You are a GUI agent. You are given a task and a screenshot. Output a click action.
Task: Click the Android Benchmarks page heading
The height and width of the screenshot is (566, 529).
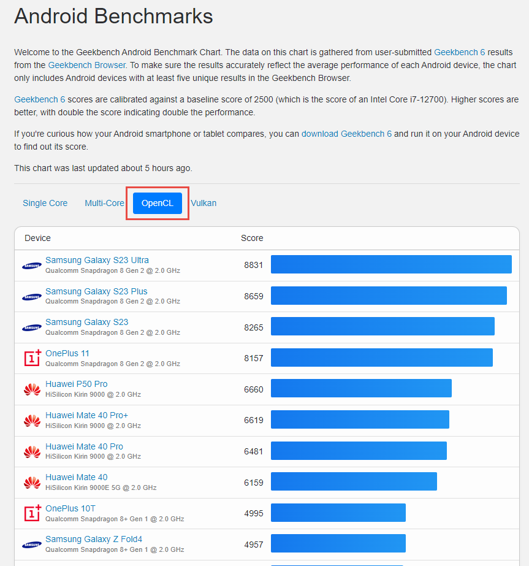pyautogui.click(x=113, y=16)
